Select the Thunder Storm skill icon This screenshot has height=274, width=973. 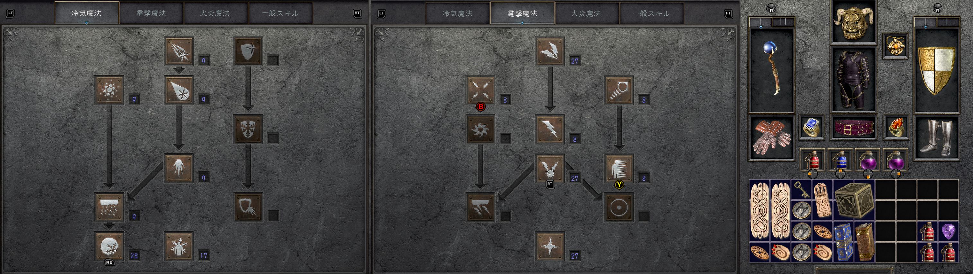[480, 207]
